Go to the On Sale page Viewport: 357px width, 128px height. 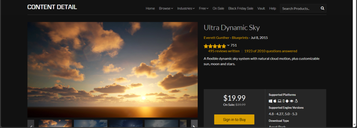(x=218, y=8)
